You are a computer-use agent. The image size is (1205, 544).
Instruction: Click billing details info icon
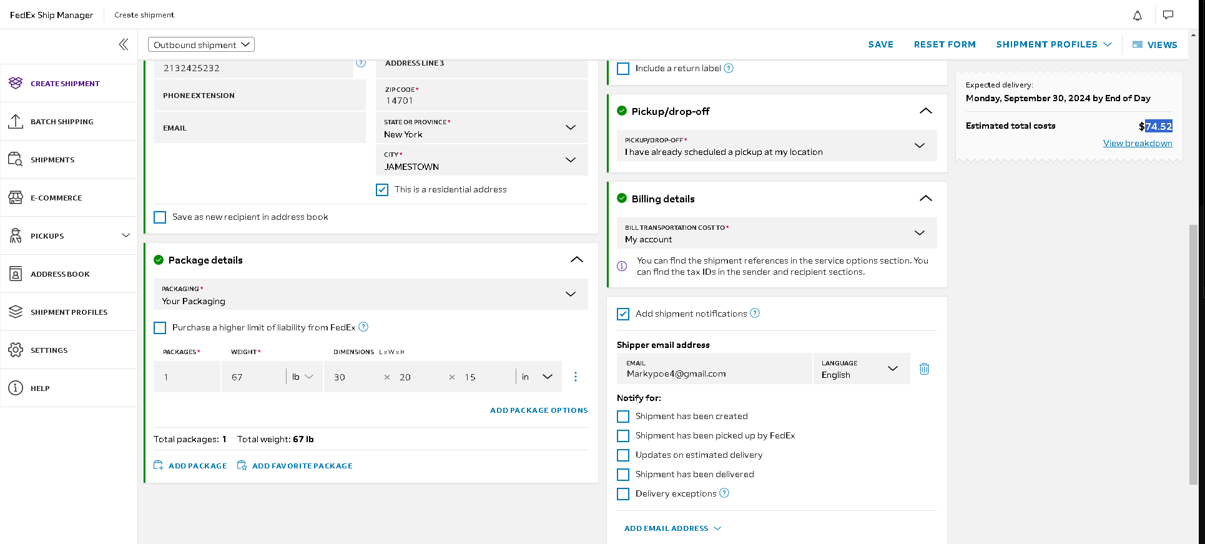point(622,266)
